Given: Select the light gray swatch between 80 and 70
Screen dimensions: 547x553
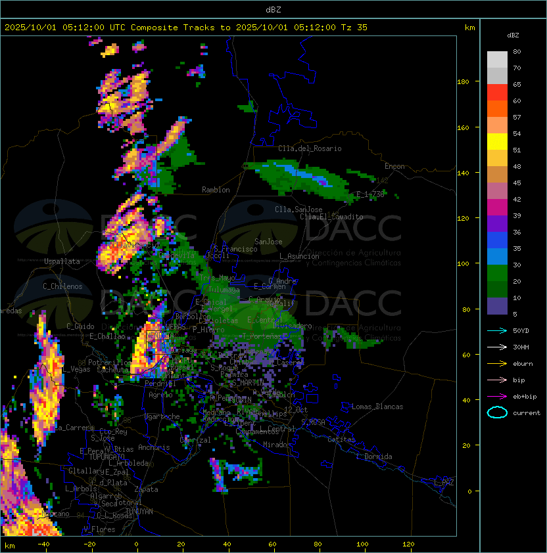Looking at the screenshot, I should [497, 60].
